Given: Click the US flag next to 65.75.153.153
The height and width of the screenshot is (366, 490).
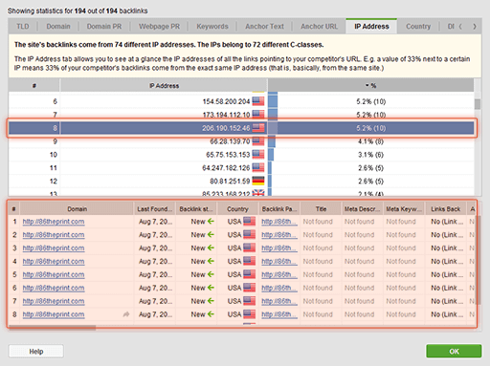Looking at the screenshot, I should [258, 155].
